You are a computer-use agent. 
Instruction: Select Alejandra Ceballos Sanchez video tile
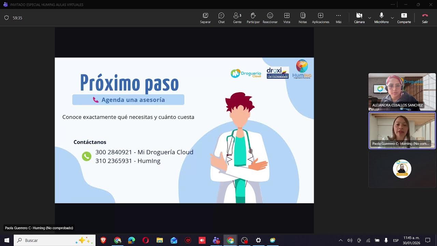[x=402, y=92]
